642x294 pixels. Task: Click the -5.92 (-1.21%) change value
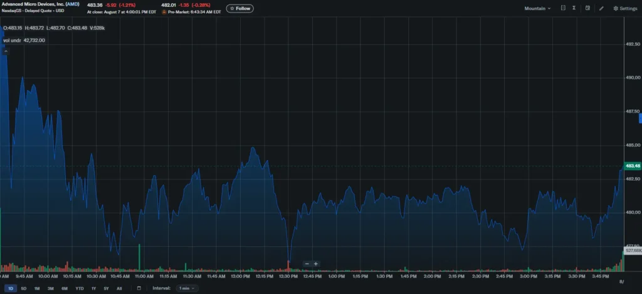[120, 5]
